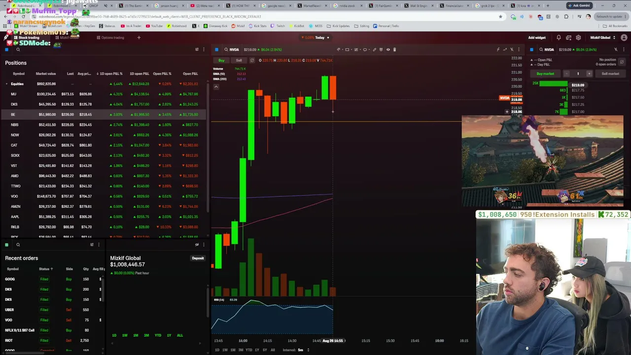The width and height of the screenshot is (631, 355).
Task: Open Recent orders three-dot menu
Action: coord(99,245)
